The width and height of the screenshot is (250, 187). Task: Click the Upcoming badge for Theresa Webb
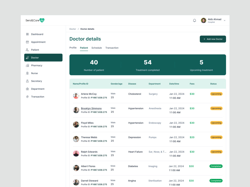click(x=216, y=137)
